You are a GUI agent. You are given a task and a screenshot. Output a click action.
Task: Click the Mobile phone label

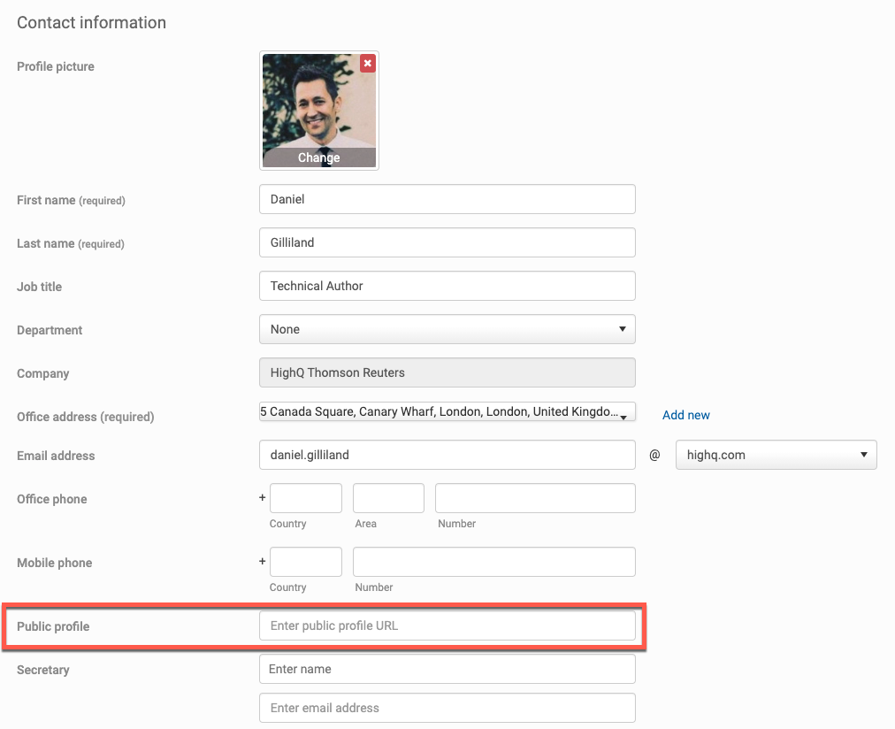(54, 564)
